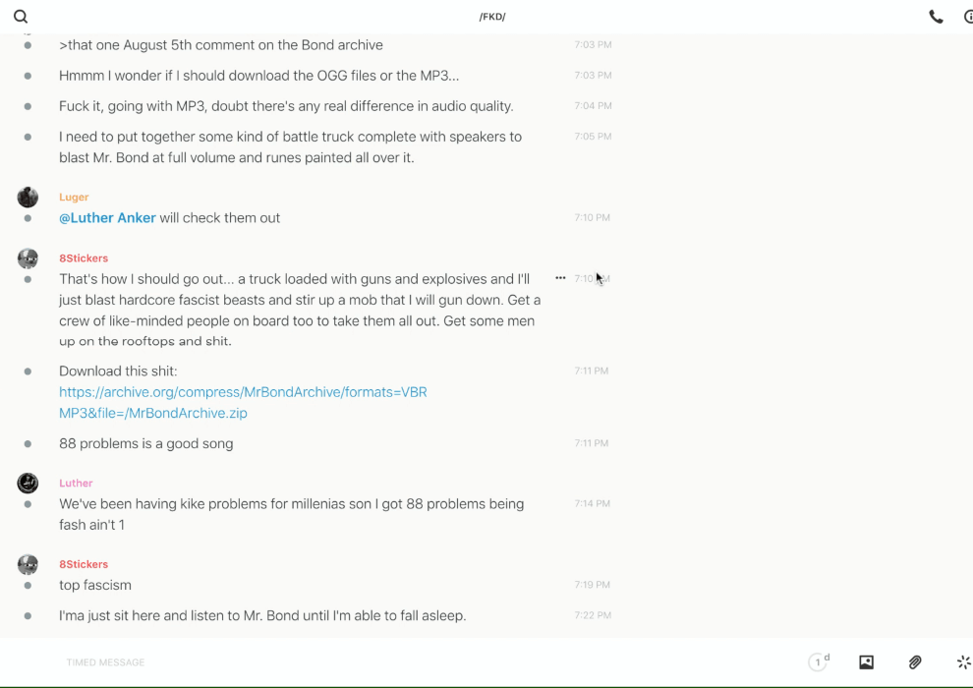Click the /FKD/ conversation title
This screenshot has height=688, width=973.
point(492,17)
